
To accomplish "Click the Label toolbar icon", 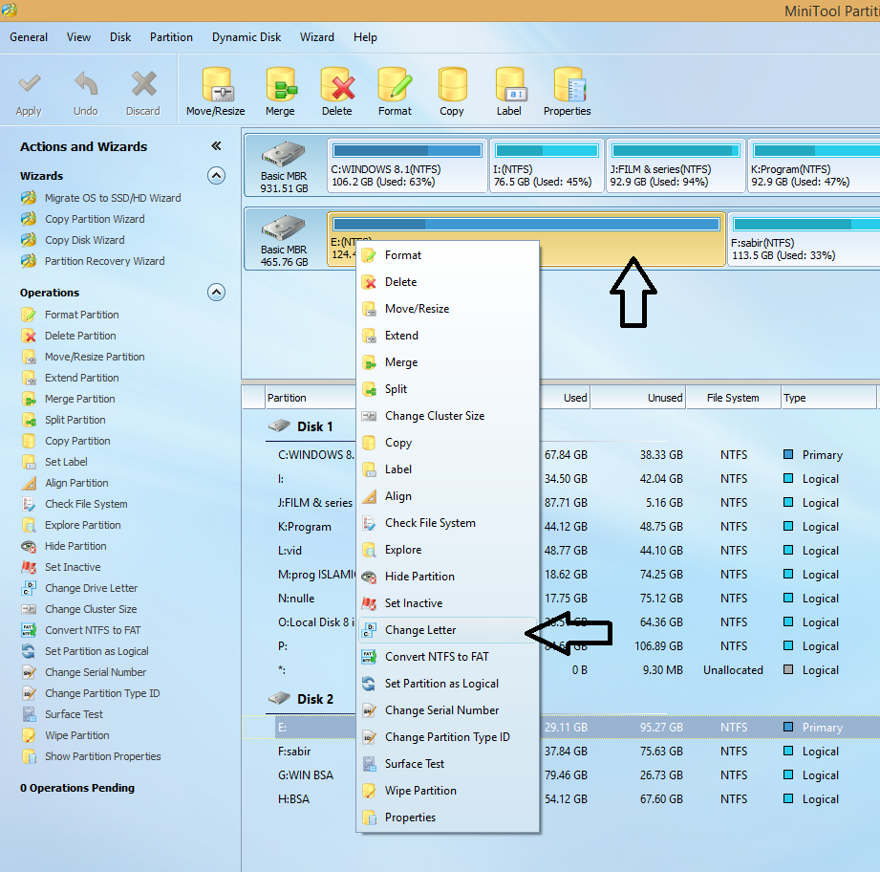I will (x=509, y=93).
